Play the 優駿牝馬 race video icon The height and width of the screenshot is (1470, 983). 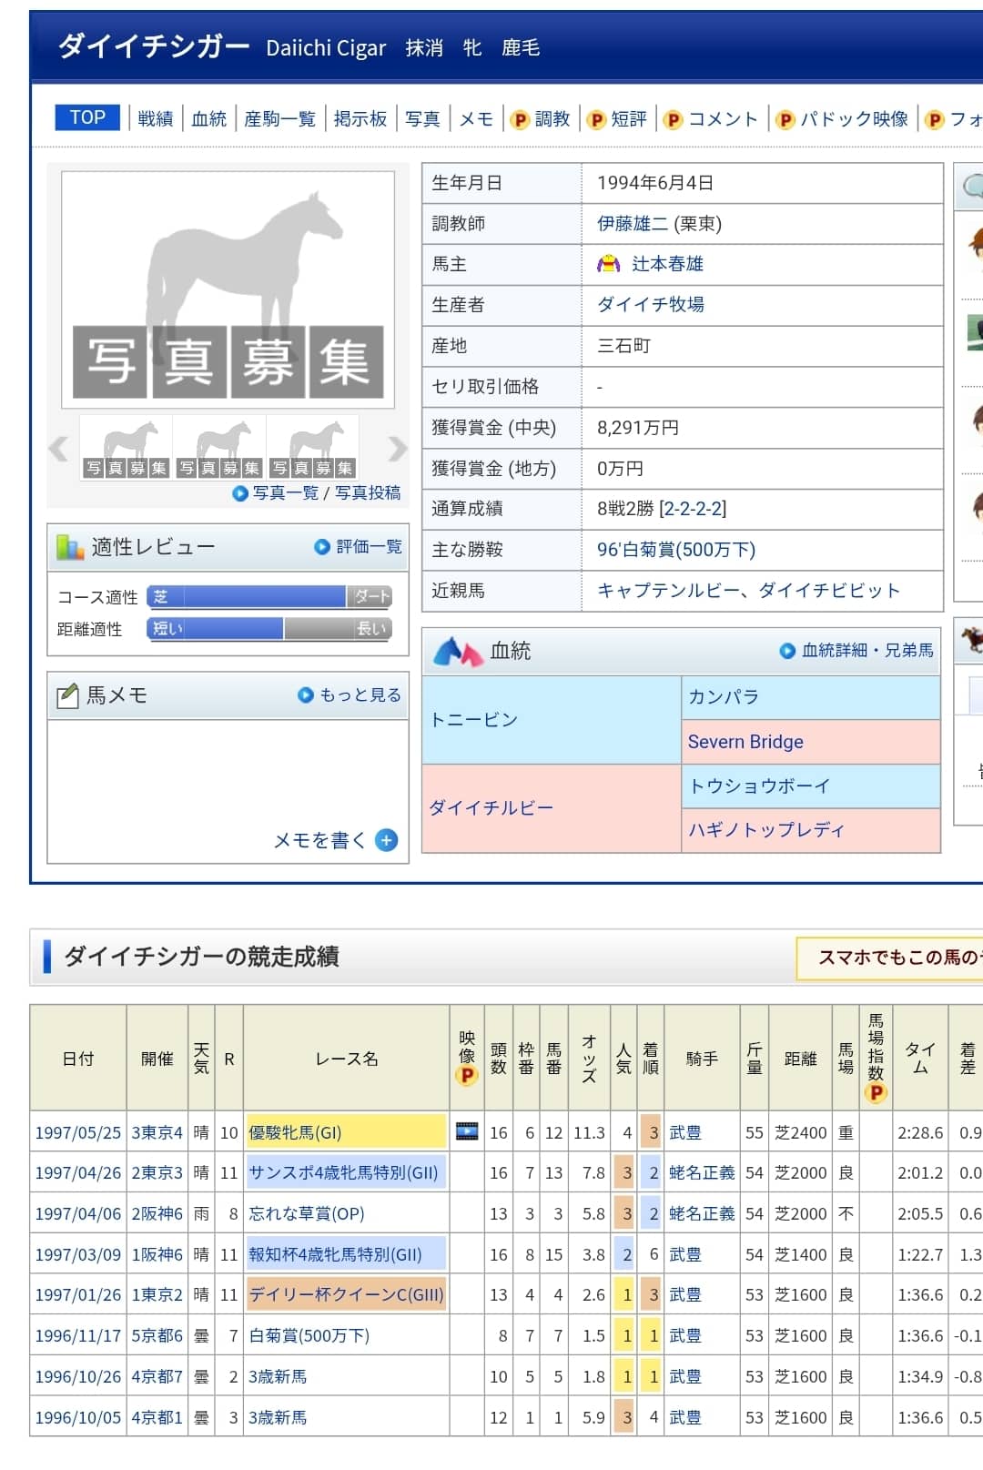[x=467, y=1132]
